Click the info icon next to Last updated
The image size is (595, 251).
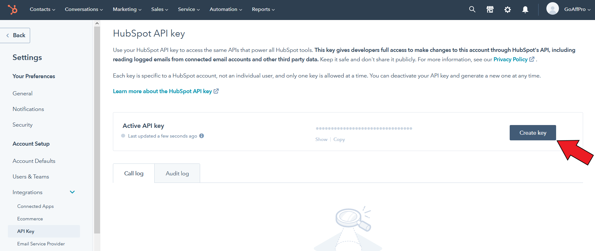pyautogui.click(x=202, y=136)
